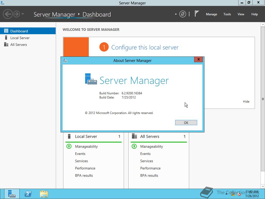Viewport: 265px width, 199px height.
Task: Click green Manageability icon in All Servers tile
Action: [134, 146]
